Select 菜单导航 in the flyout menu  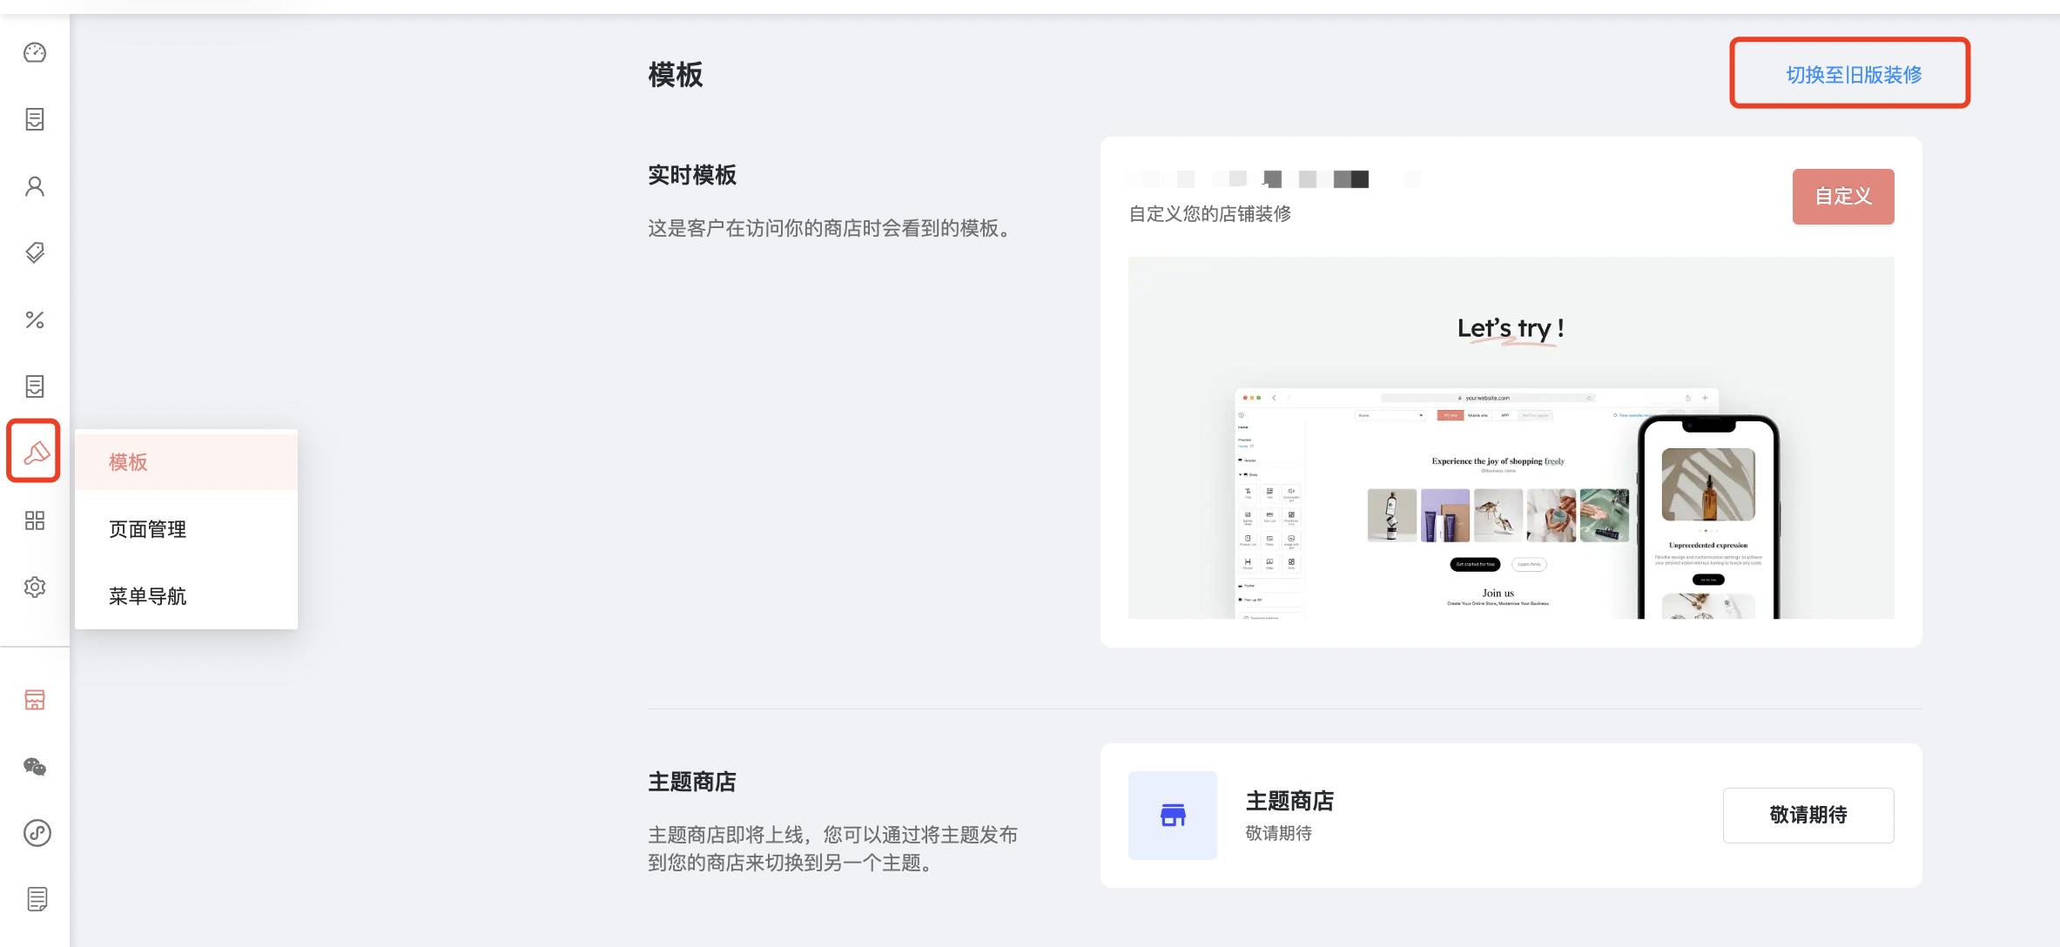point(186,596)
